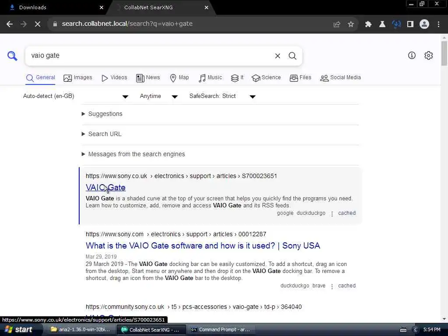This screenshot has width=448, height=336.
Task: Open Chrome three-dot menu
Action: pyautogui.click(x=438, y=24)
